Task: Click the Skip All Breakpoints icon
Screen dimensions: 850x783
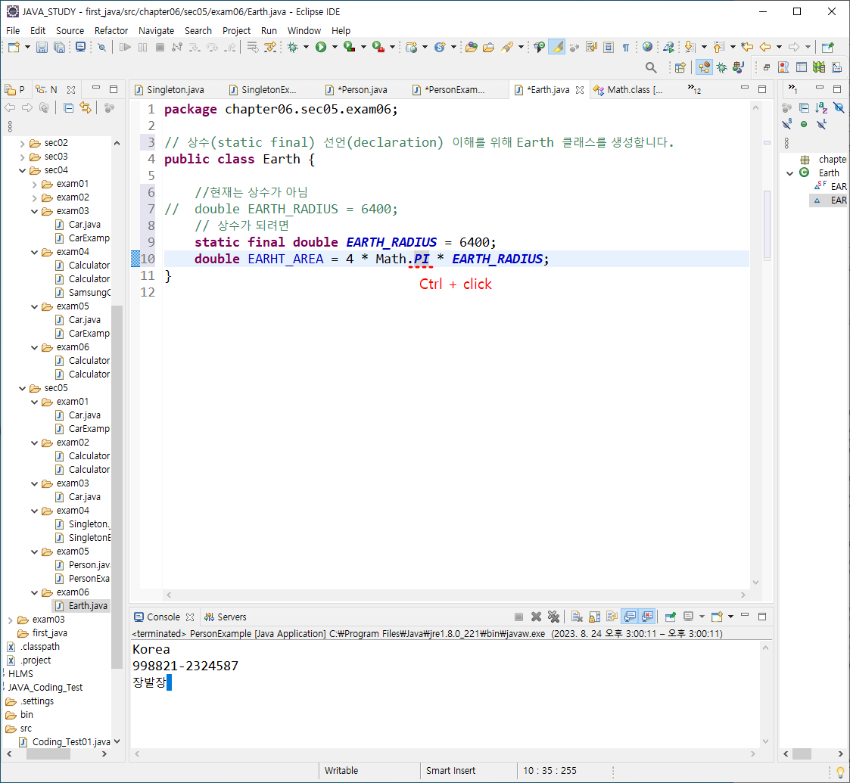Action: [x=101, y=48]
